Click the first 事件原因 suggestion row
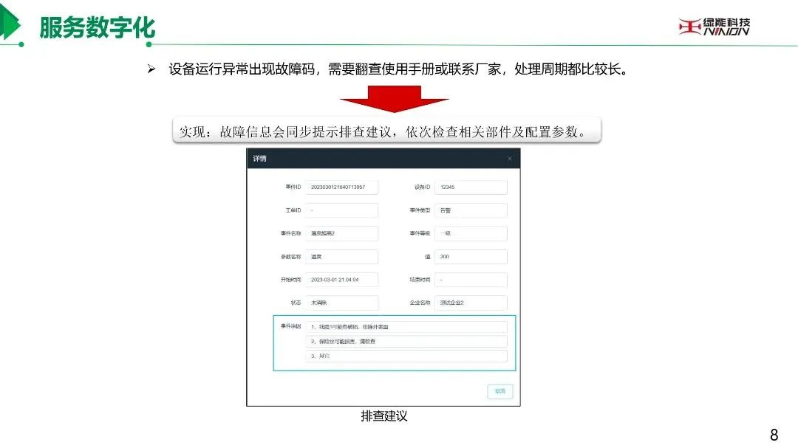Viewport: 798px width, 448px height. point(406,327)
